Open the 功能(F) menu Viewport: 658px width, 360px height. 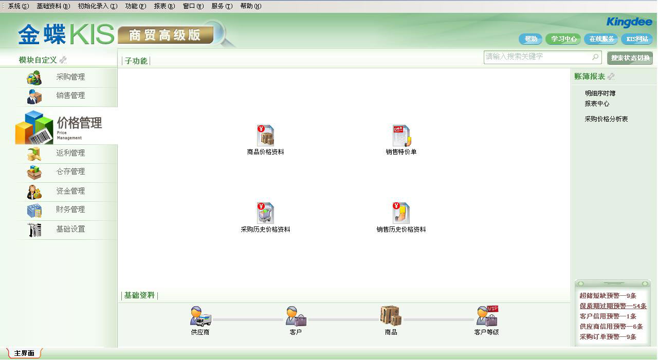click(135, 6)
